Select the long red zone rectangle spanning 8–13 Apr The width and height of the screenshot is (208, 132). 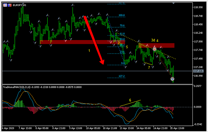(83, 42)
